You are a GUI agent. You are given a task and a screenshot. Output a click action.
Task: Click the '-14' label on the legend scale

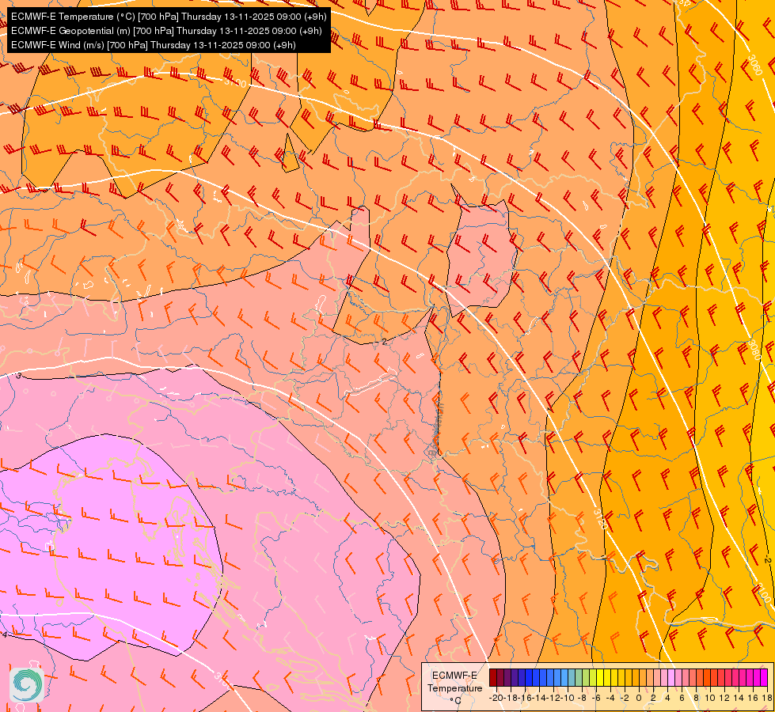539,698
